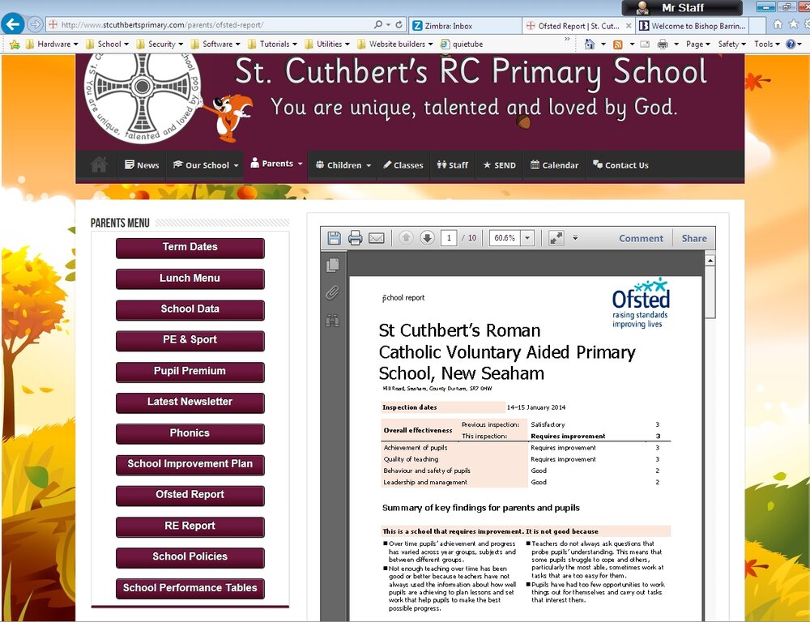The width and height of the screenshot is (810, 622).
Task: Open the Website builders favorites folder
Action: [395, 44]
